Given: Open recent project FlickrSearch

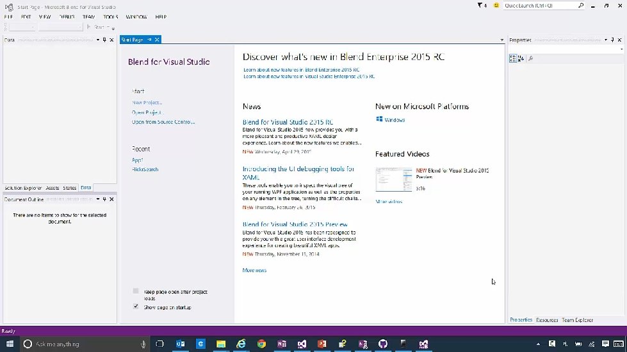Looking at the screenshot, I should (x=145, y=169).
